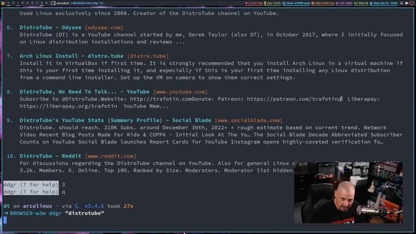Click the http://trafotin.comDonate: text

pyautogui.click(x=172, y=99)
